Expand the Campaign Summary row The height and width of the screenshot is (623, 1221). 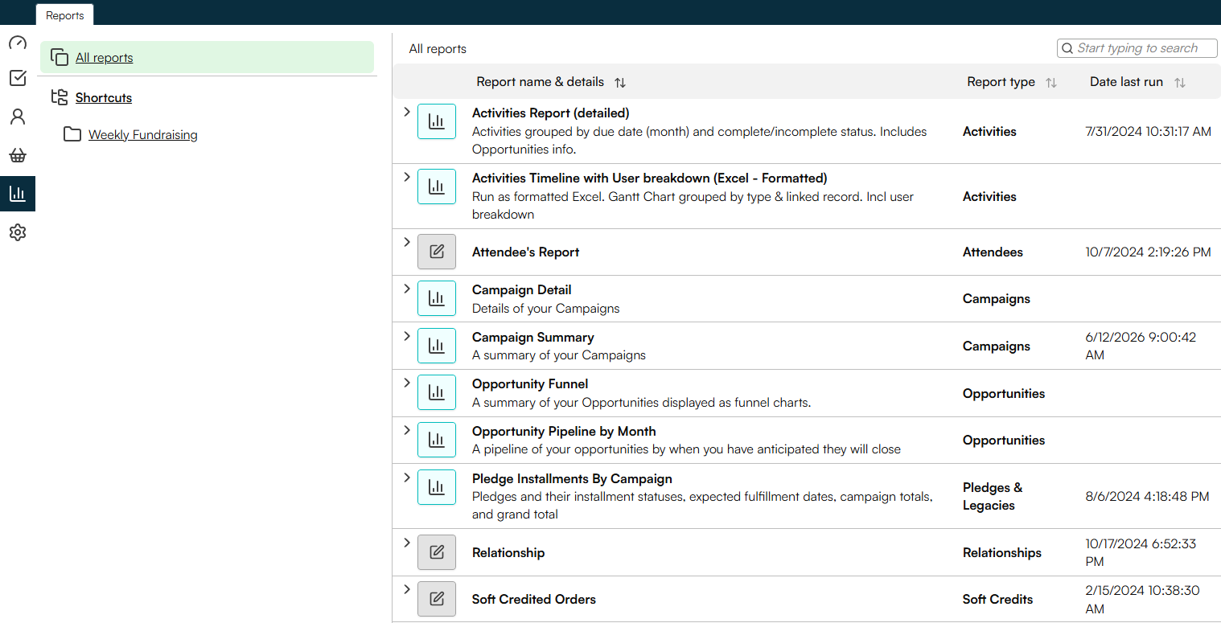406,336
